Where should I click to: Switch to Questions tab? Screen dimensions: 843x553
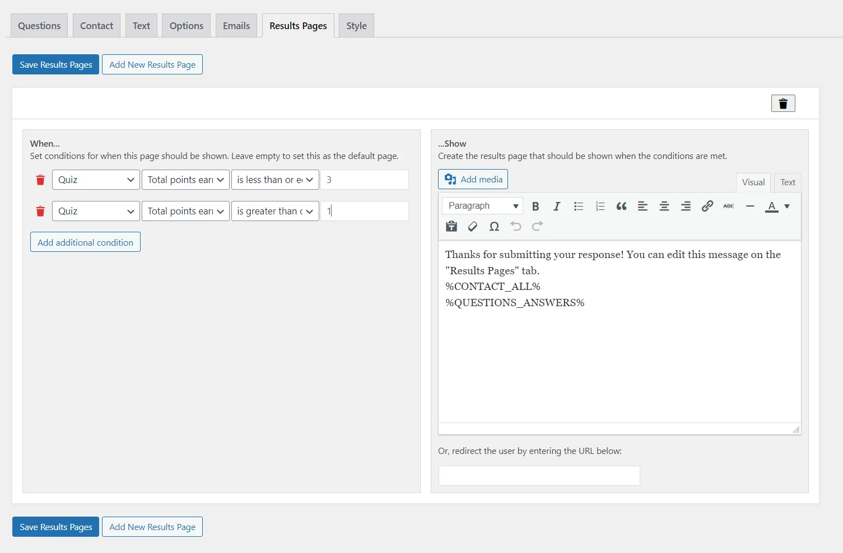click(x=39, y=26)
